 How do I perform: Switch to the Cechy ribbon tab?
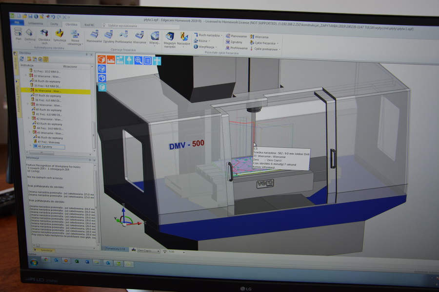tap(54, 24)
